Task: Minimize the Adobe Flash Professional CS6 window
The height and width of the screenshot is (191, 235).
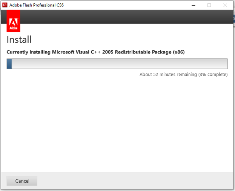Action: pyautogui.click(x=194, y=5)
